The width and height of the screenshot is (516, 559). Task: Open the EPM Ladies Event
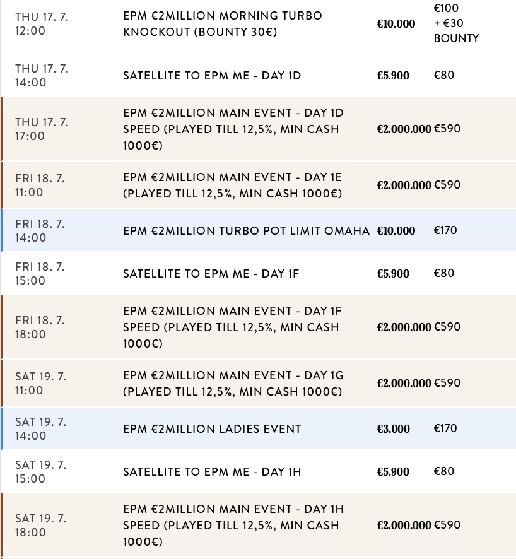pos(212,429)
